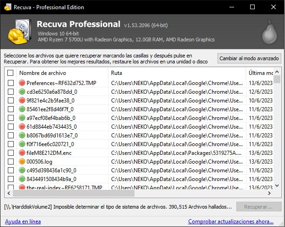The width and height of the screenshot is (285, 227).
Task: Click green status dot for 85461ee2f8d46f7f_0
Action: pos(22,109)
